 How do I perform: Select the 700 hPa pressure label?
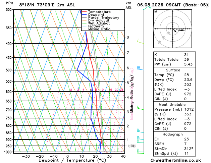9,110
